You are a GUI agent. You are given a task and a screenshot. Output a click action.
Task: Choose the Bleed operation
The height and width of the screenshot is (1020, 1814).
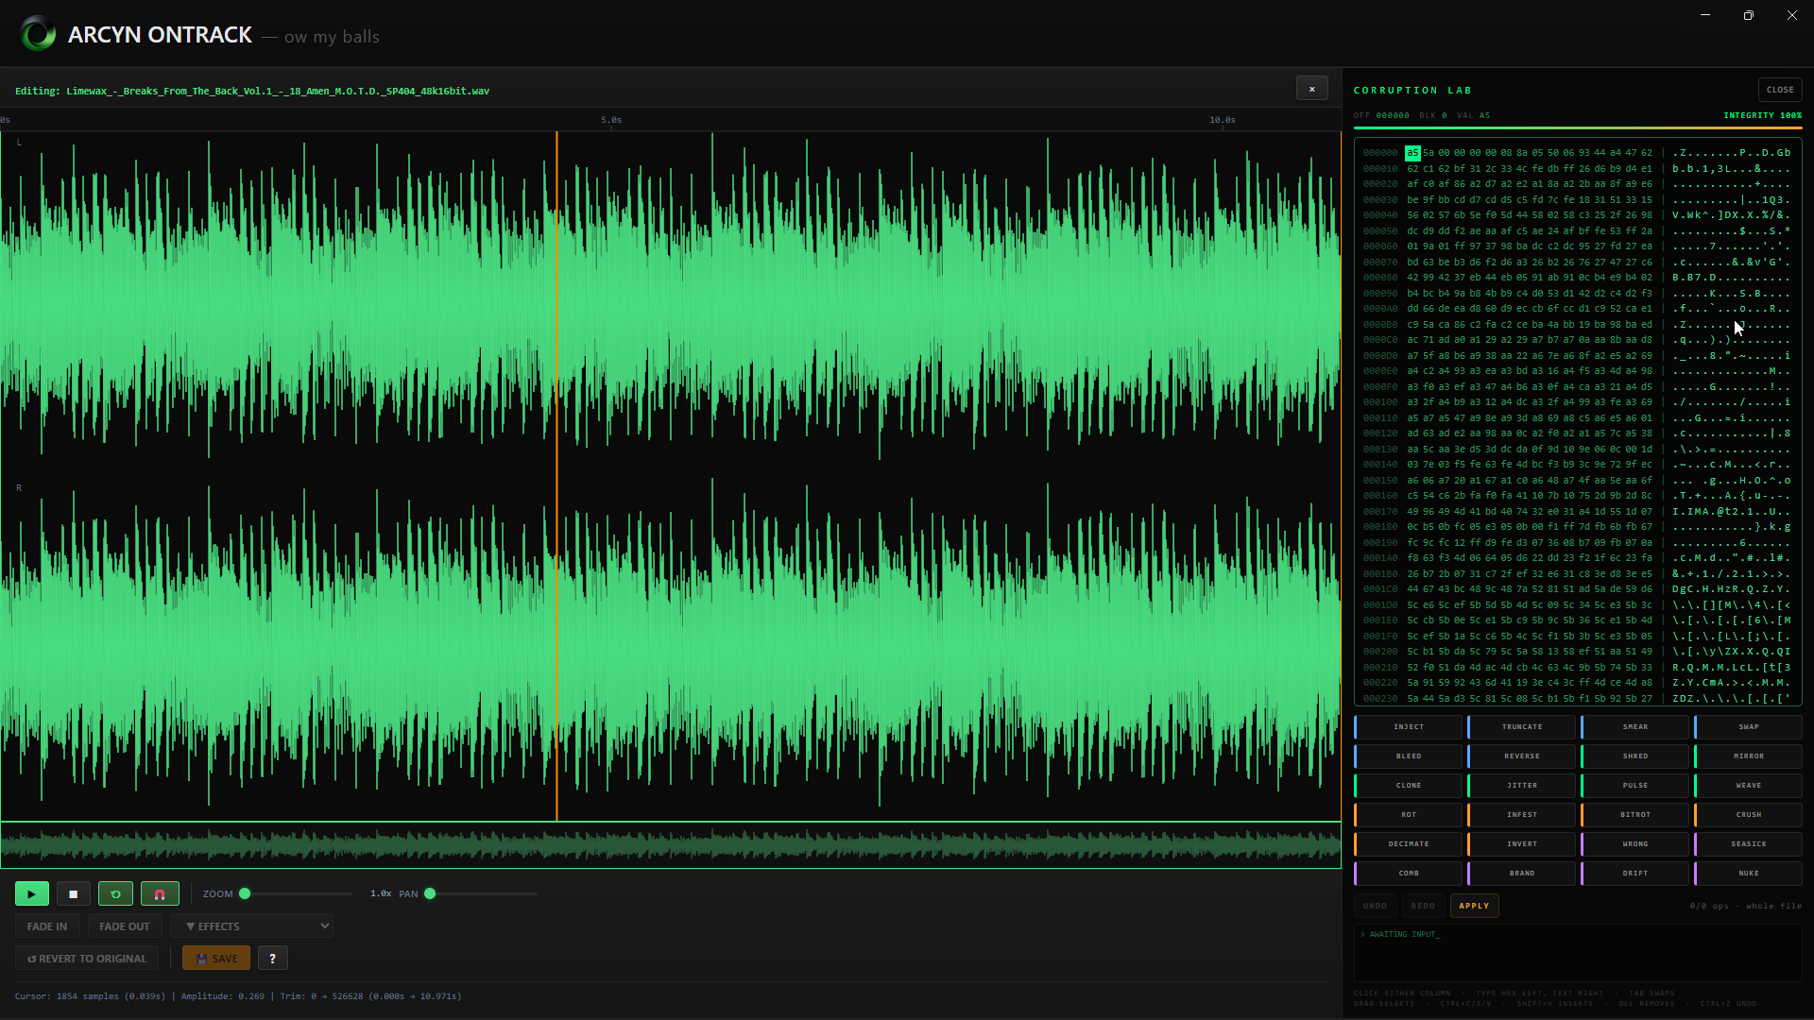tap(1408, 756)
